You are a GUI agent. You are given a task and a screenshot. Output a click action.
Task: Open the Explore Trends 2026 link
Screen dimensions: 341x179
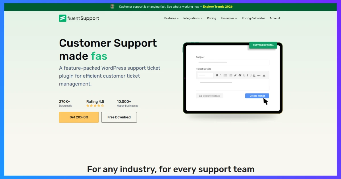pos(218,7)
